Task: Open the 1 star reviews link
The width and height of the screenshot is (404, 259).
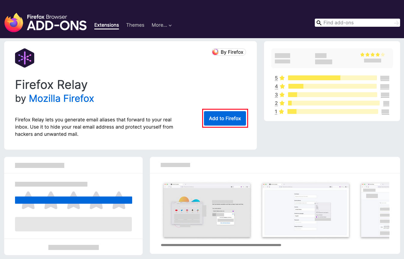Action: (276, 112)
